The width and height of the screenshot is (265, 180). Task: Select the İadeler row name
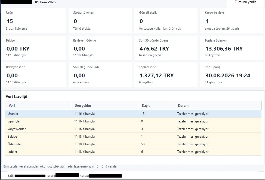pyautogui.click(x=12, y=152)
